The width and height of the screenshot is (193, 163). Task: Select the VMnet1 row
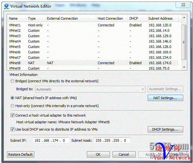(93, 25)
